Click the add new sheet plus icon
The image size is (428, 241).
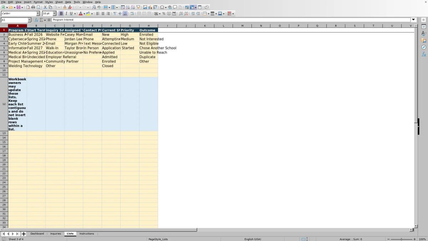click(24, 234)
